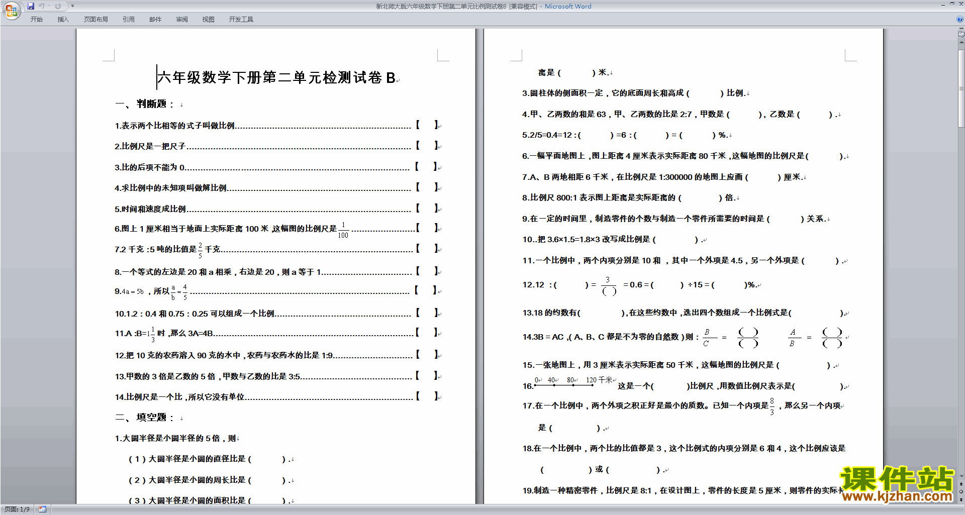The image size is (965, 515).
Task: Click line 3.比的后项不能为 0
Action: [x=277, y=167]
